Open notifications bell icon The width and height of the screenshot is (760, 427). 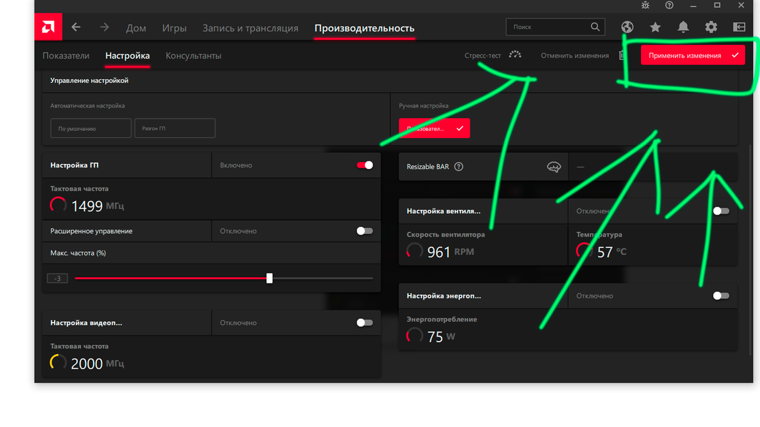[683, 27]
